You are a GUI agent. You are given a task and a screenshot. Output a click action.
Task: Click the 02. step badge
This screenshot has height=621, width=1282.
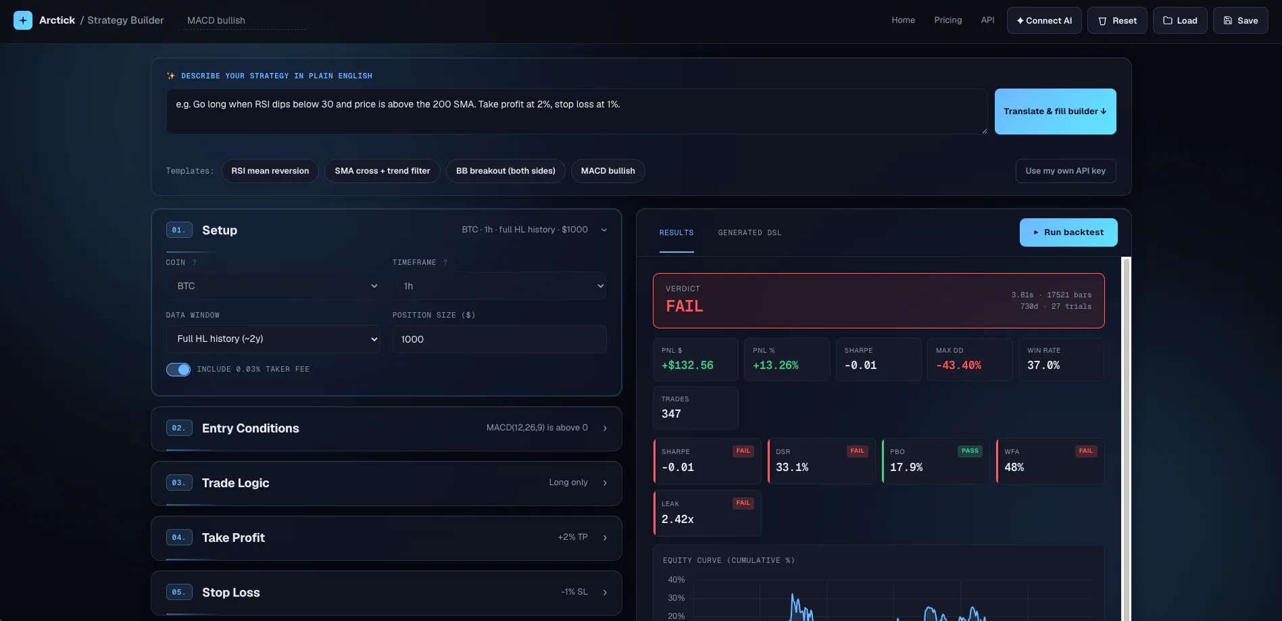pyautogui.click(x=179, y=428)
